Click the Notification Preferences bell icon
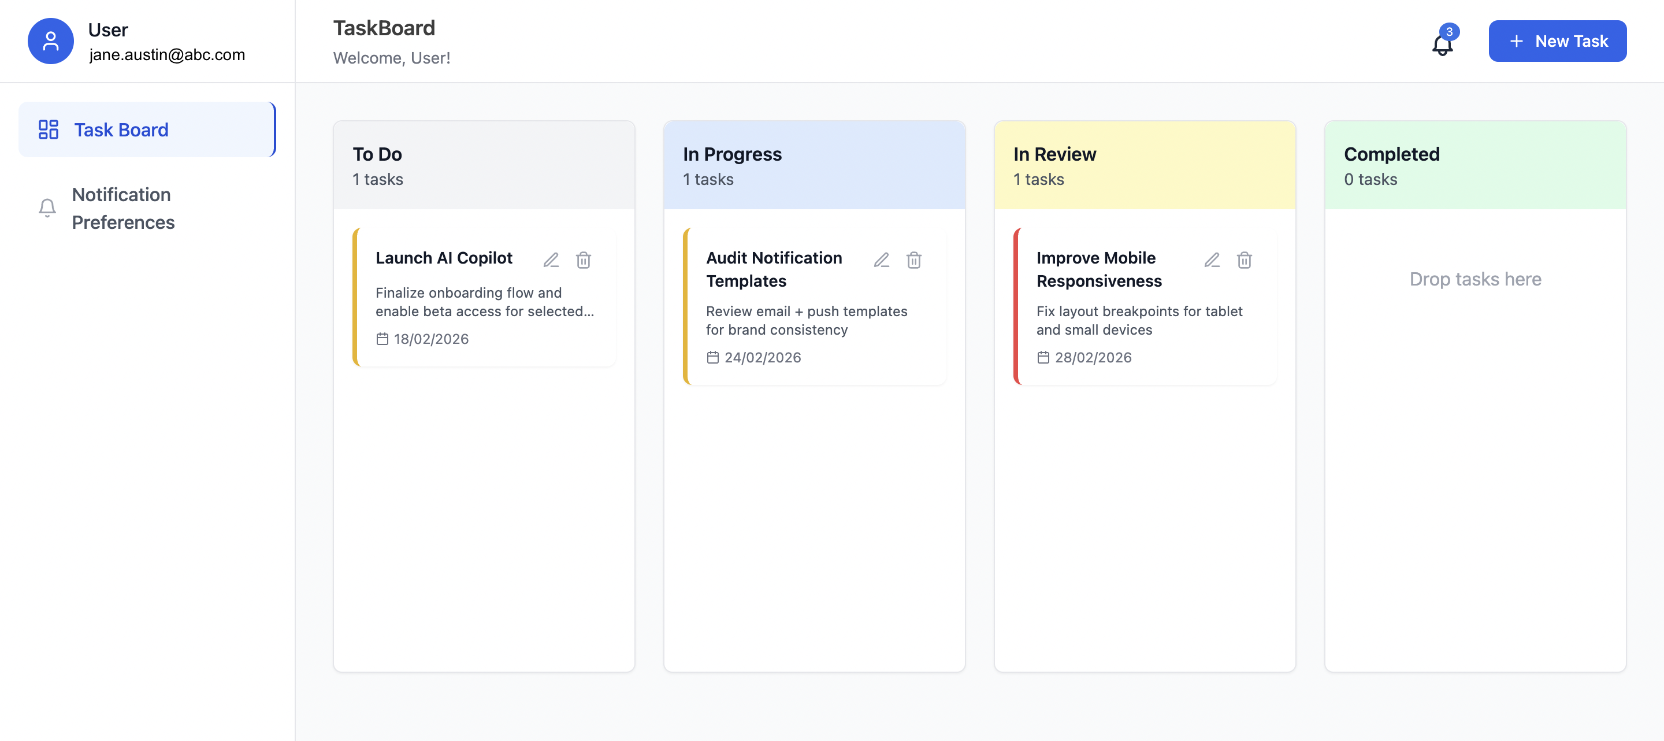The width and height of the screenshot is (1664, 741). [47, 208]
